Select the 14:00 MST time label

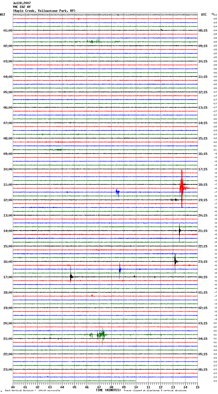[x=8, y=231]
